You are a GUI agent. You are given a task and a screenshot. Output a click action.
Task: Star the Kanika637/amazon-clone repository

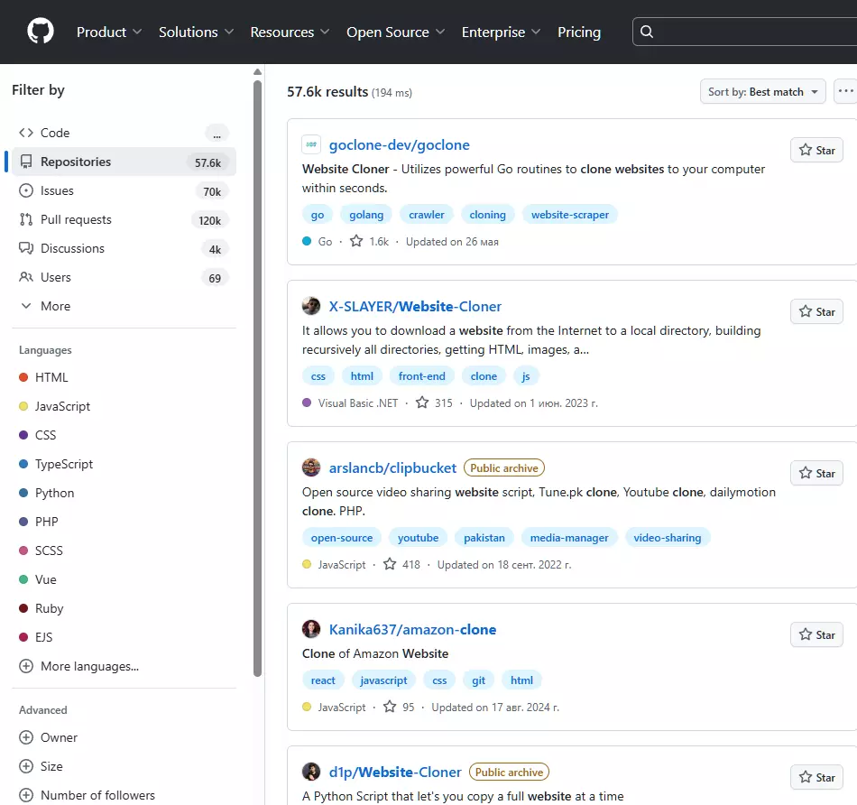tap(816, 635)
